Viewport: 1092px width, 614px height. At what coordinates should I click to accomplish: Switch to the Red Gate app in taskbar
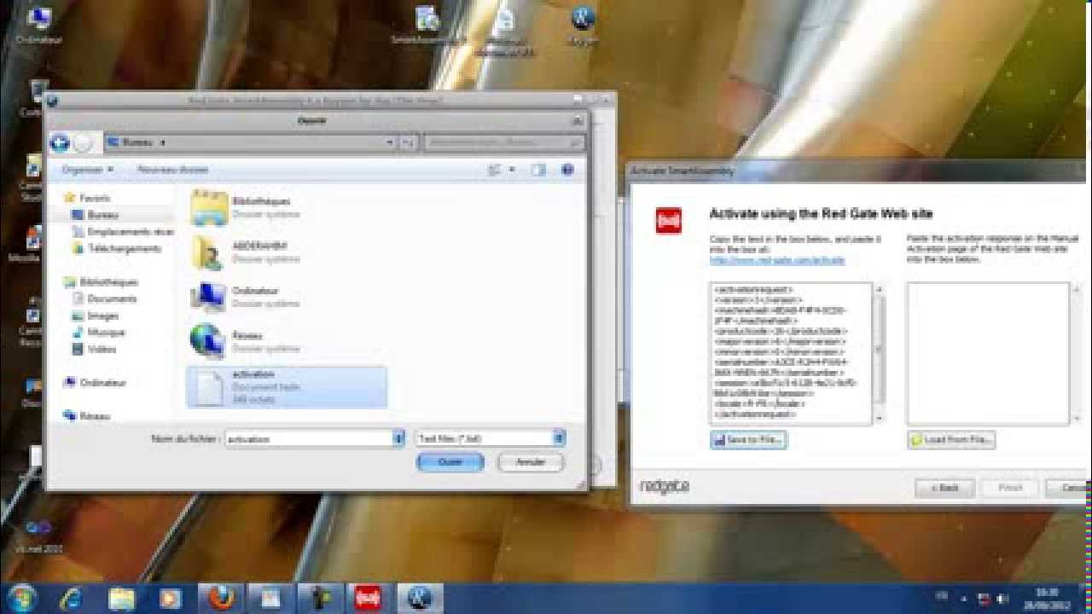pos(369,599)
